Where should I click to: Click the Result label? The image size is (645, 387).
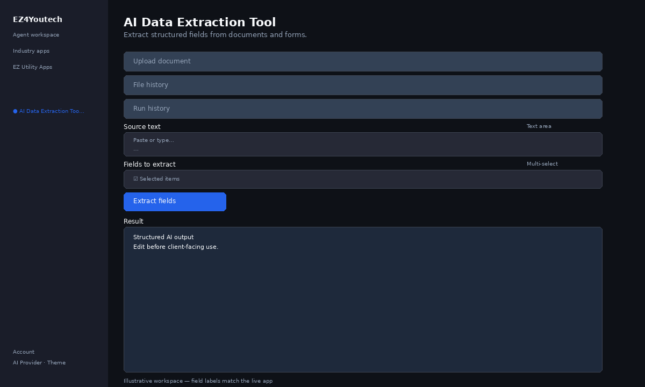tap(133, 221)
